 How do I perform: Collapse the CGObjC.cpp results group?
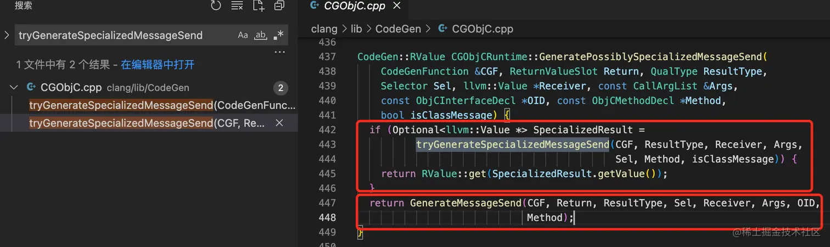pyautogui.click(x=14, y=88)
